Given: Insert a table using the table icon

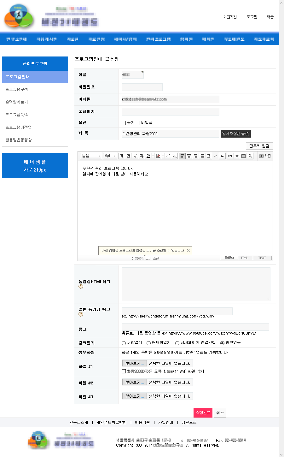Looking at the screenshot, I should click(243, 156).
